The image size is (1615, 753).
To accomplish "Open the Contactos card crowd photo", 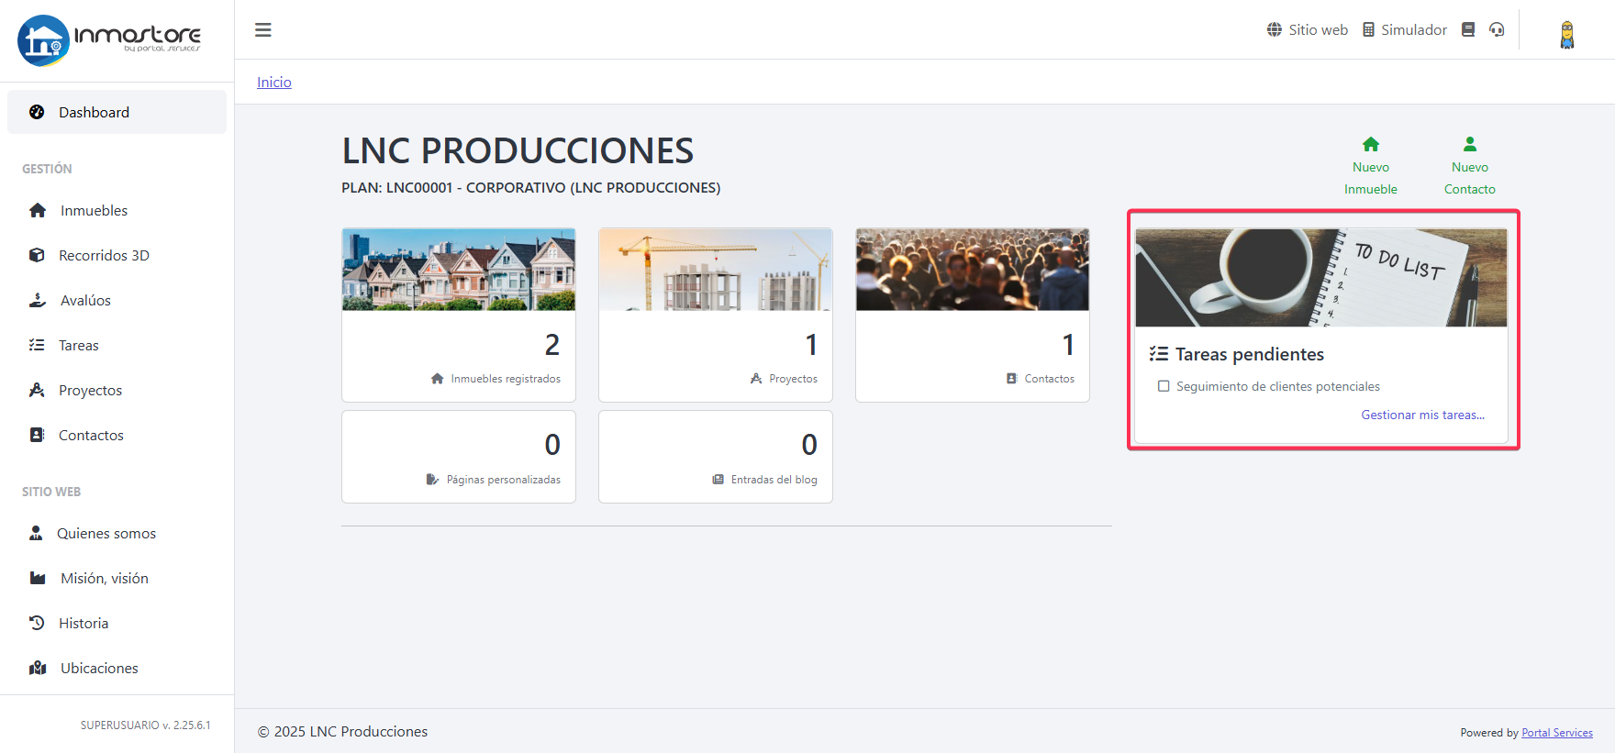I will [x=973, y=270].
